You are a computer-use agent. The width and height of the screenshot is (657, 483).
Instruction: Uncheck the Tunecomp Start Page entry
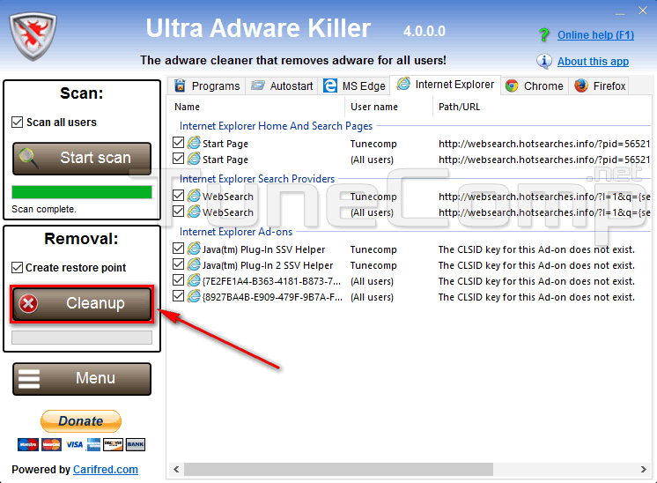(x=178, y=143)
